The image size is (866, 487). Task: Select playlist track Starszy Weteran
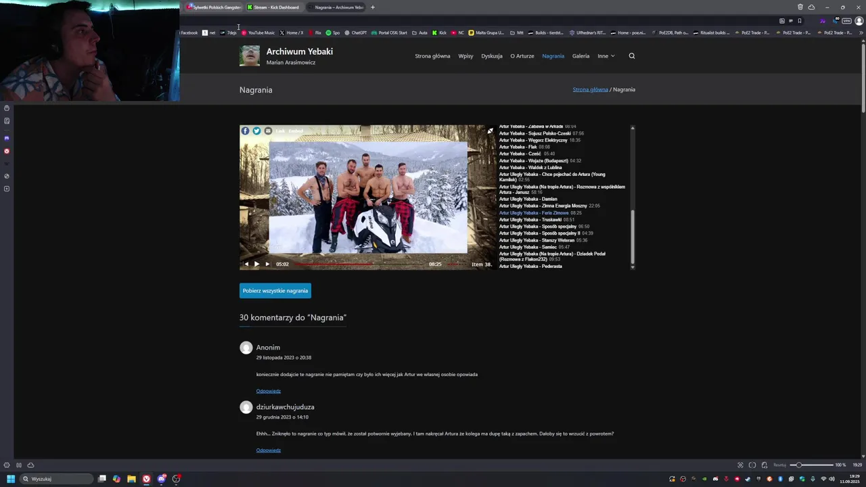543,240
